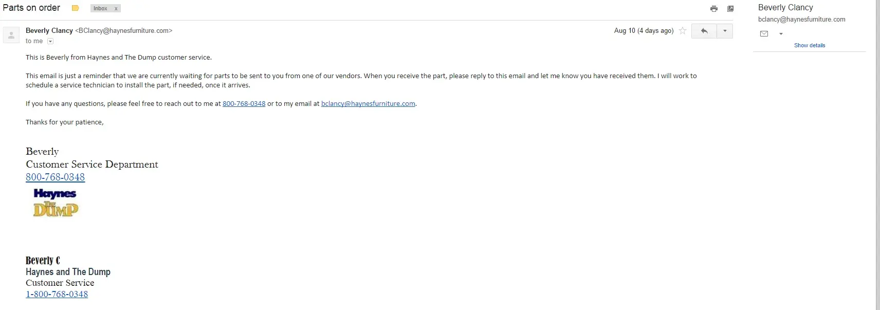Click the Inbox label tag
Viewport: 880px width, 310px height.
(100, 9)
